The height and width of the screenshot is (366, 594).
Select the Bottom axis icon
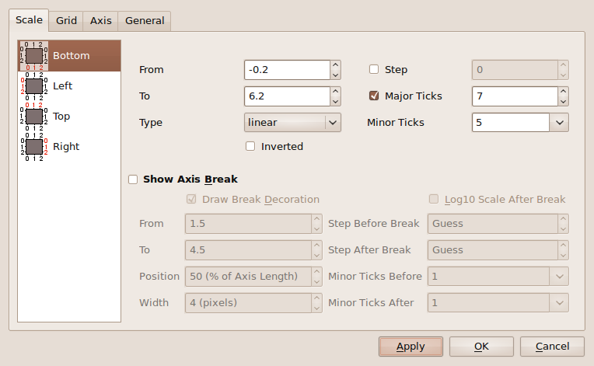[33, 56]
